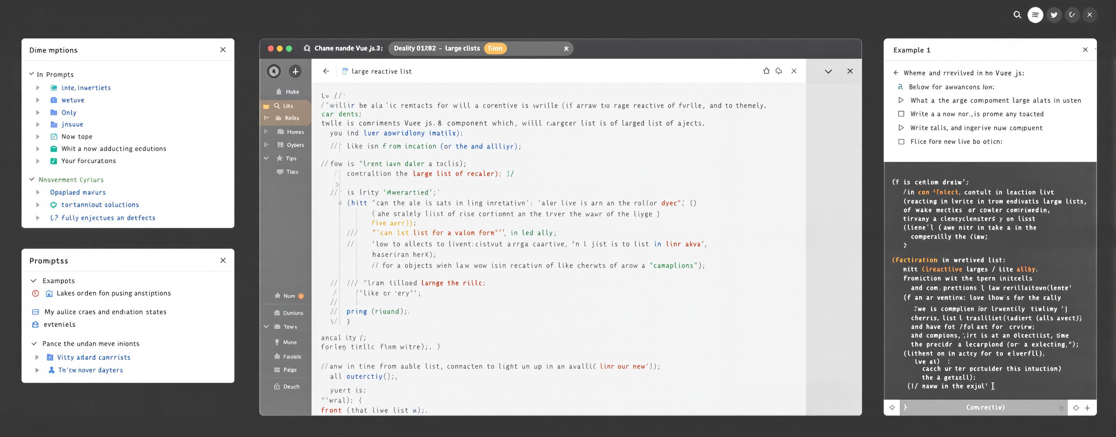The height and width of the screenshot is (437, 1116).
Task: Click the circular plus button in sidebar
Action: pos(295,71)
